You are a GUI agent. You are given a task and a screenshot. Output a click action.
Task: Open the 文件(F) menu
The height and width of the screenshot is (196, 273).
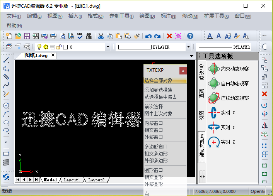pyautogui.click(x=14, y=16)
